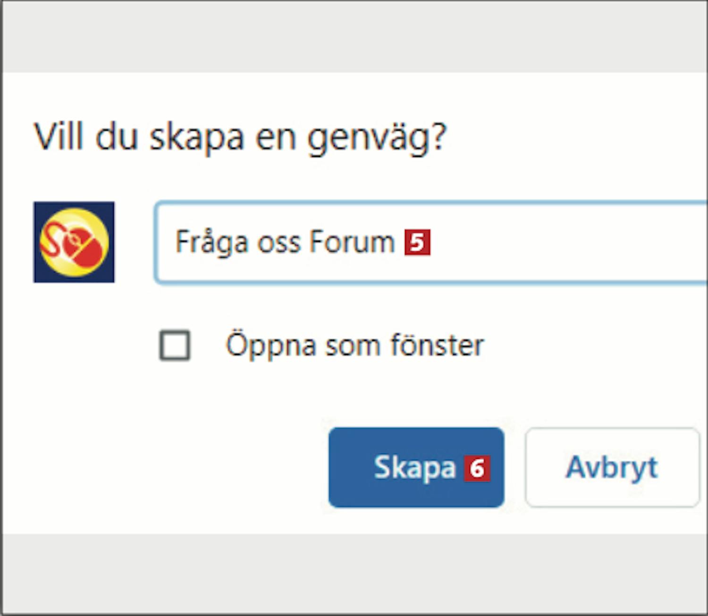Click the word genväg? in the dialog title
This screenshot has height=616, width=708.
(377, 139)
